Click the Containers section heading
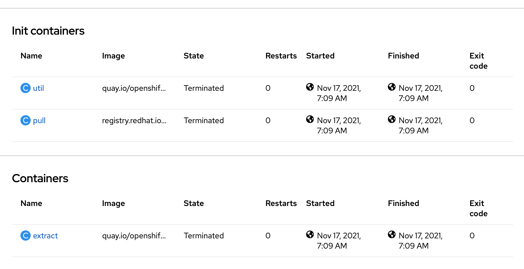The image size is (524, 269). pyautogui.click(x=40, y=178)
